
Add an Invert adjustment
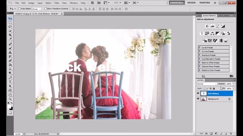coord(205,40)
